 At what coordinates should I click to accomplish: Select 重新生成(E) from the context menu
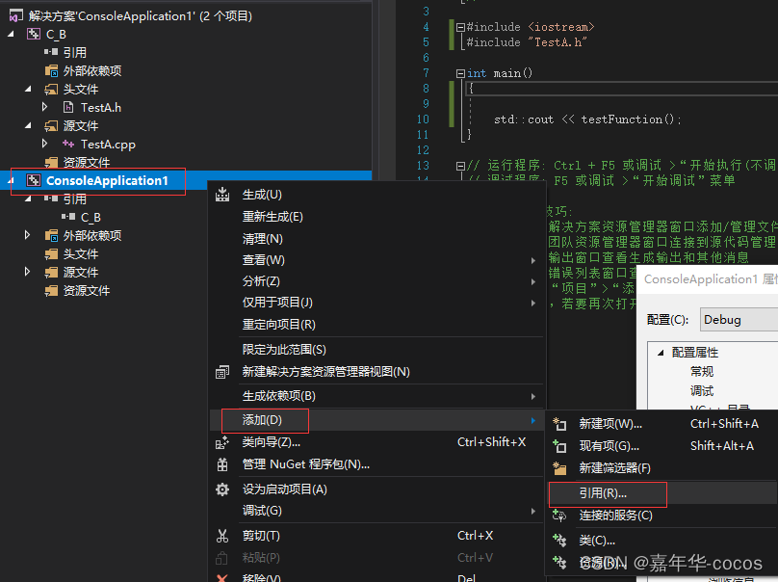[376, 217]
